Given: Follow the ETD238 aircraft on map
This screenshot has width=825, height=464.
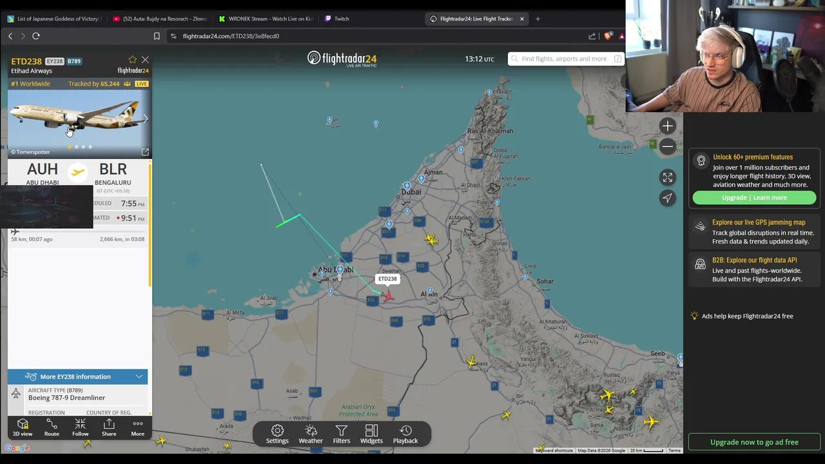Looking at the screenshot, I should 80,427.
